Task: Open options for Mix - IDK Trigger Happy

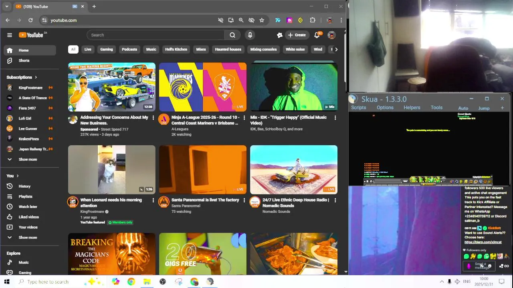Action: (x=335, y=118)
